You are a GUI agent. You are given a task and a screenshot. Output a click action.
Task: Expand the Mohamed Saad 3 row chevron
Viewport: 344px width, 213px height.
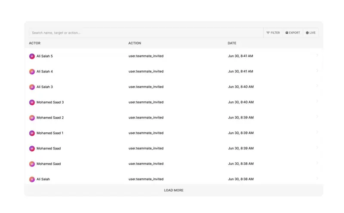(x=317, y=101)
